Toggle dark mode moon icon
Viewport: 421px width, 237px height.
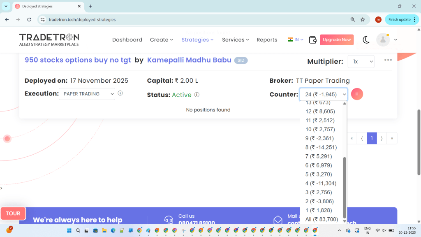[x=366, y=40]
